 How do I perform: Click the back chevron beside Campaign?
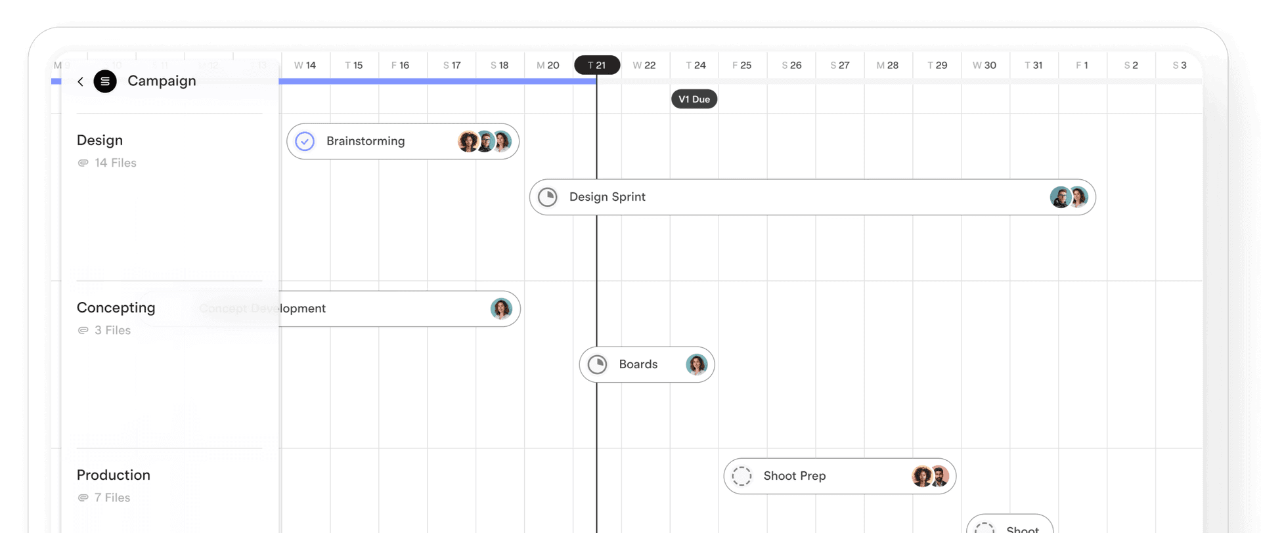(80, 81)
